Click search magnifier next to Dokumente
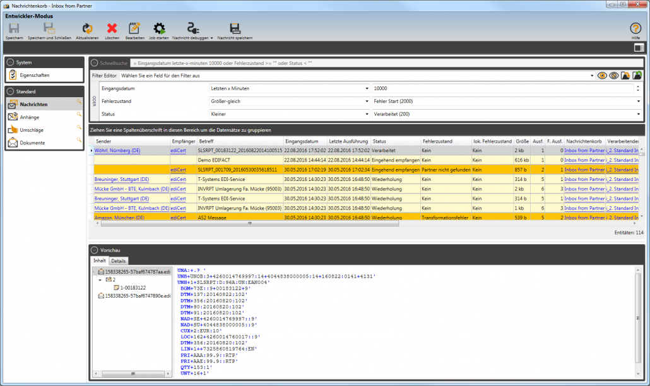This screenshot has height=386, width=650. click(x=79, y=140)
